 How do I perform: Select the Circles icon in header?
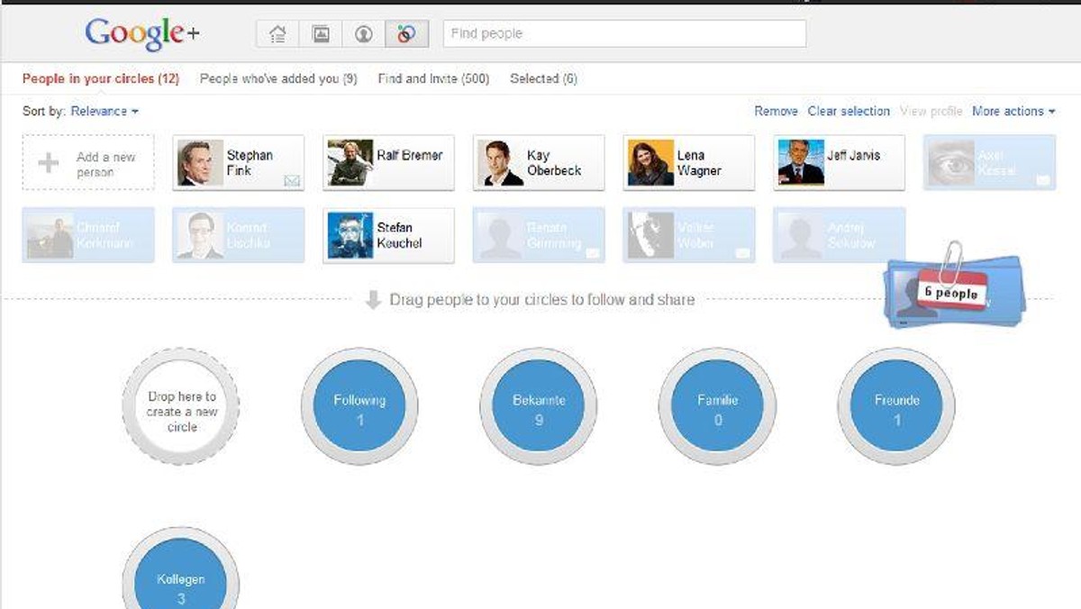point(406,34)
